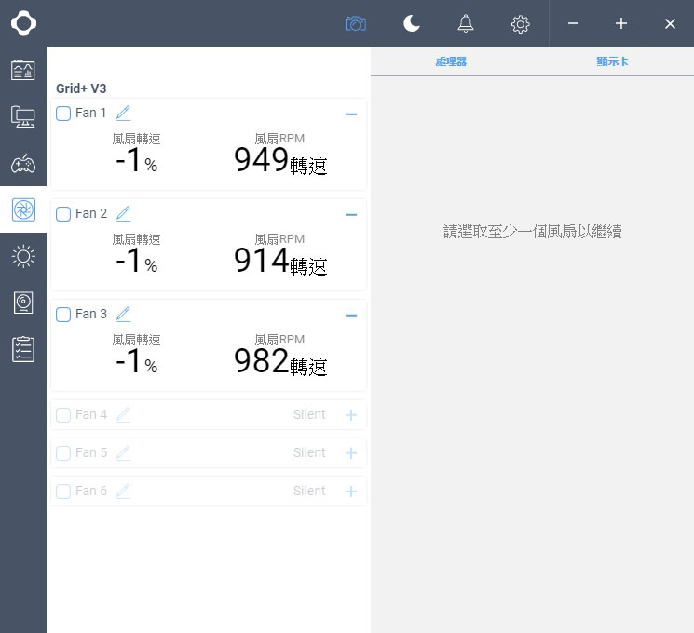The height and width of the screenshot is (633, 694).
Task: Close the CAM window
Action: click(x=670, y=23)
